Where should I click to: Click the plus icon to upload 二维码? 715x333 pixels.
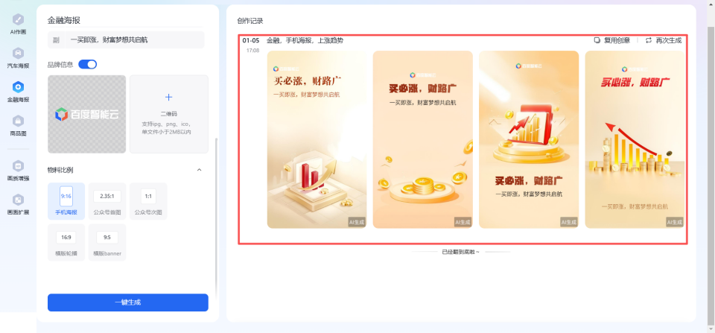pos(169,97)
